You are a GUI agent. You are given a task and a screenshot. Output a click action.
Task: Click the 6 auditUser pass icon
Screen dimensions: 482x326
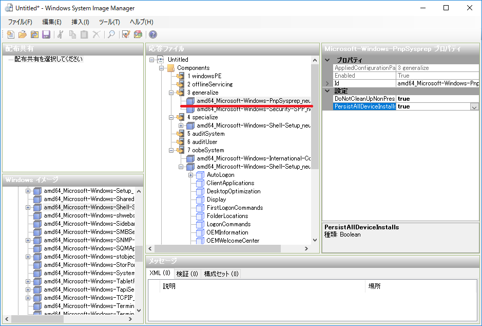point(181,142)
